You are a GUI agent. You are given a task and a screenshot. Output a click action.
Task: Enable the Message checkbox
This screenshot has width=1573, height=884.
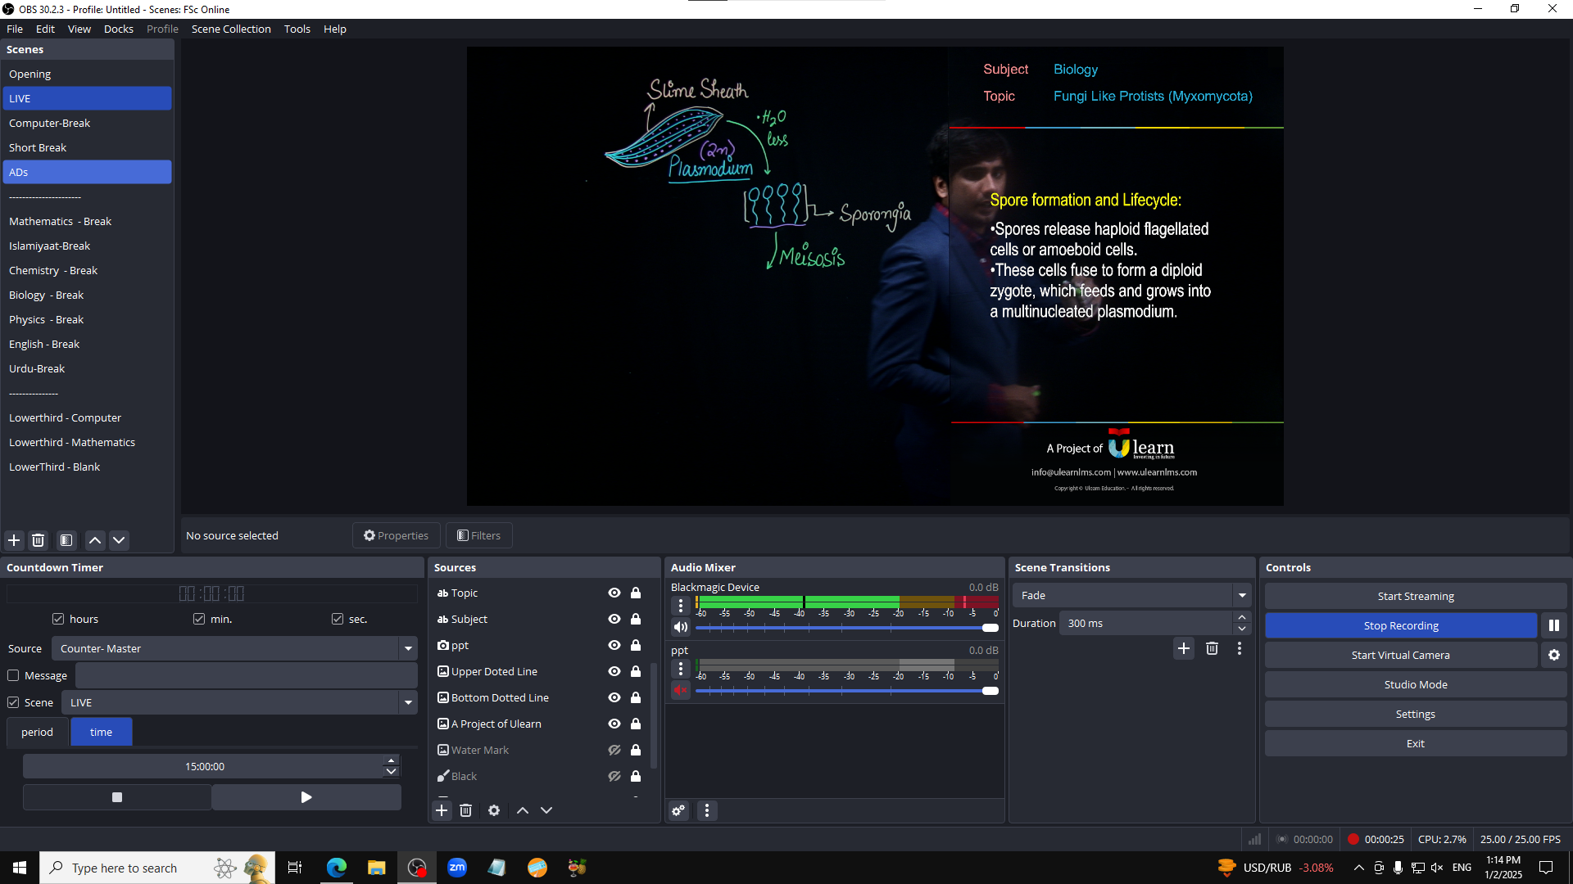point(13,675)
